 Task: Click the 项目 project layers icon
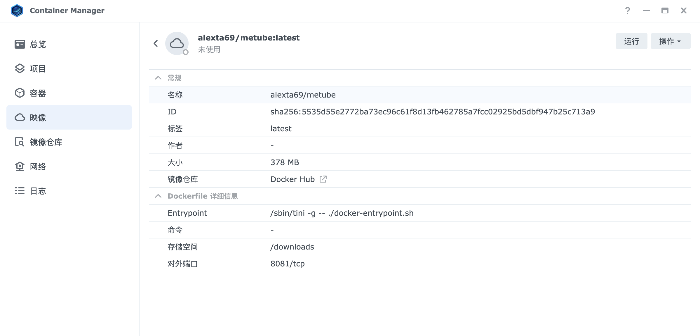20,69
